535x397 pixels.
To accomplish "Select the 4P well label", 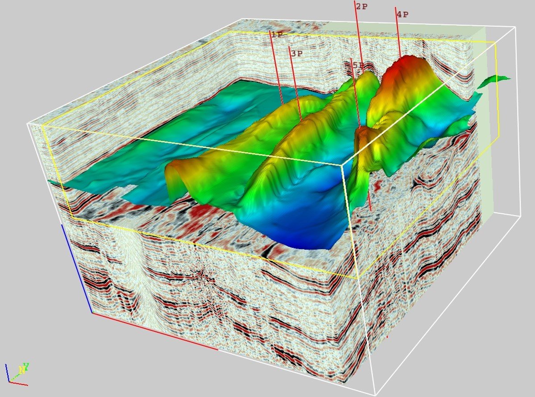I will [x=402, y=14].
